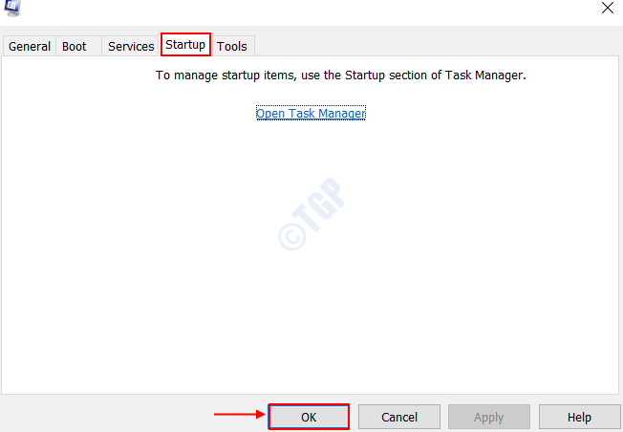Close the System Configuration window

[607, 8]
